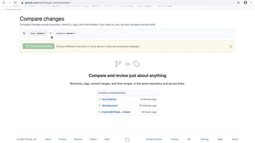This screenshot has height=143, width=255.
Task: Open Privacy link in footer
Action: pos(63,139)
